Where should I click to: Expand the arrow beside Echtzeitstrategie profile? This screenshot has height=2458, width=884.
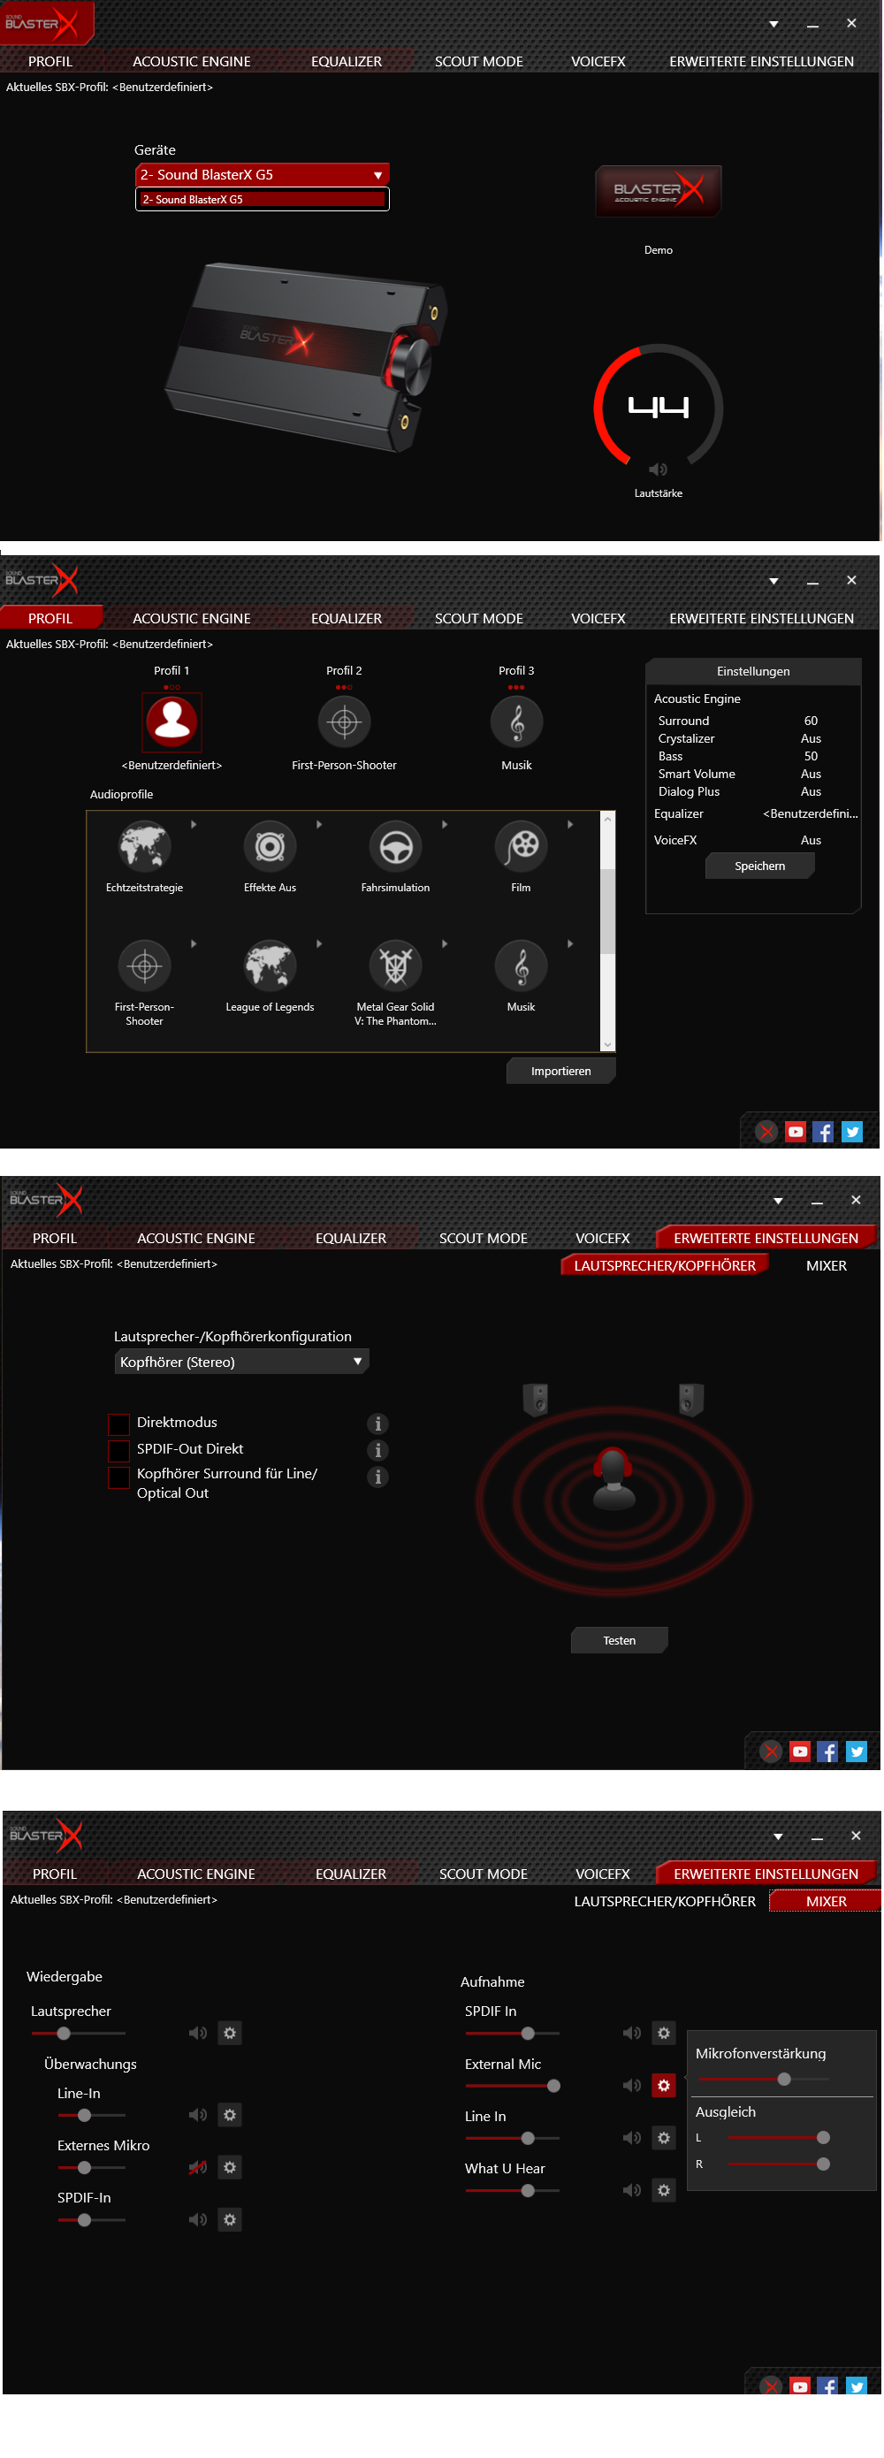pyautogui.click(x=194, y=824)
